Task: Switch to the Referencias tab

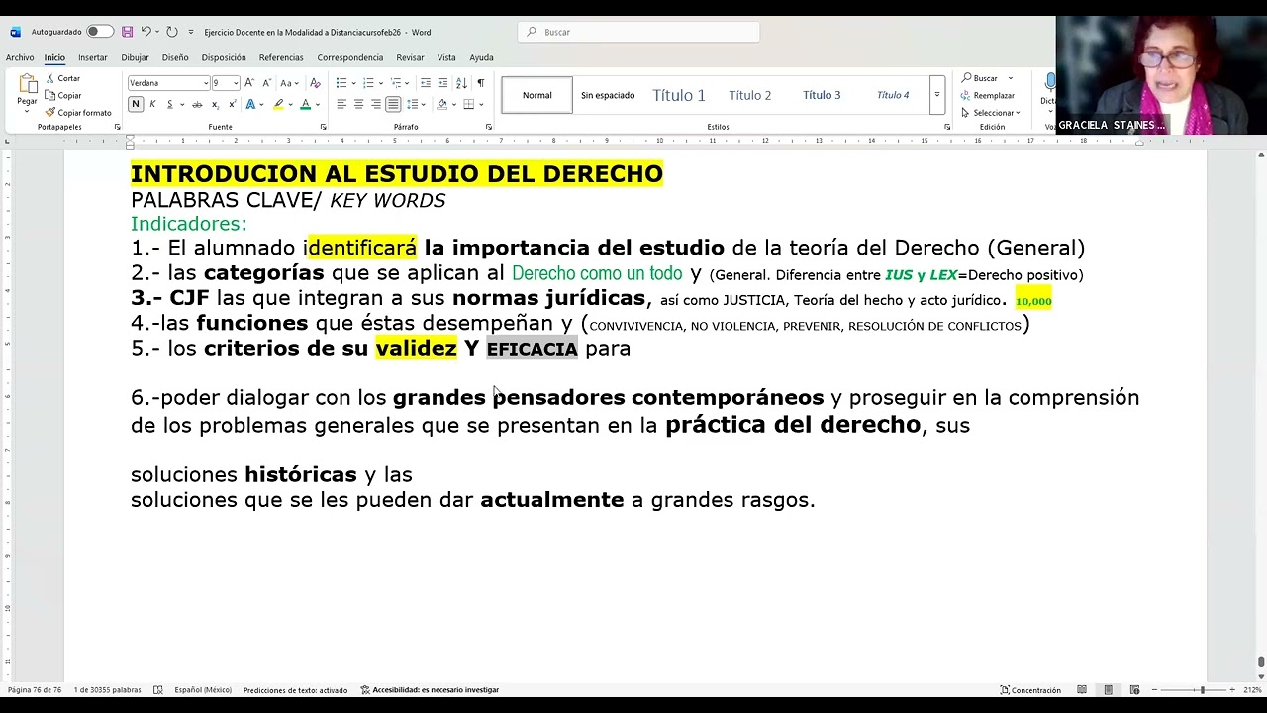Action: (x=281, y=57)
